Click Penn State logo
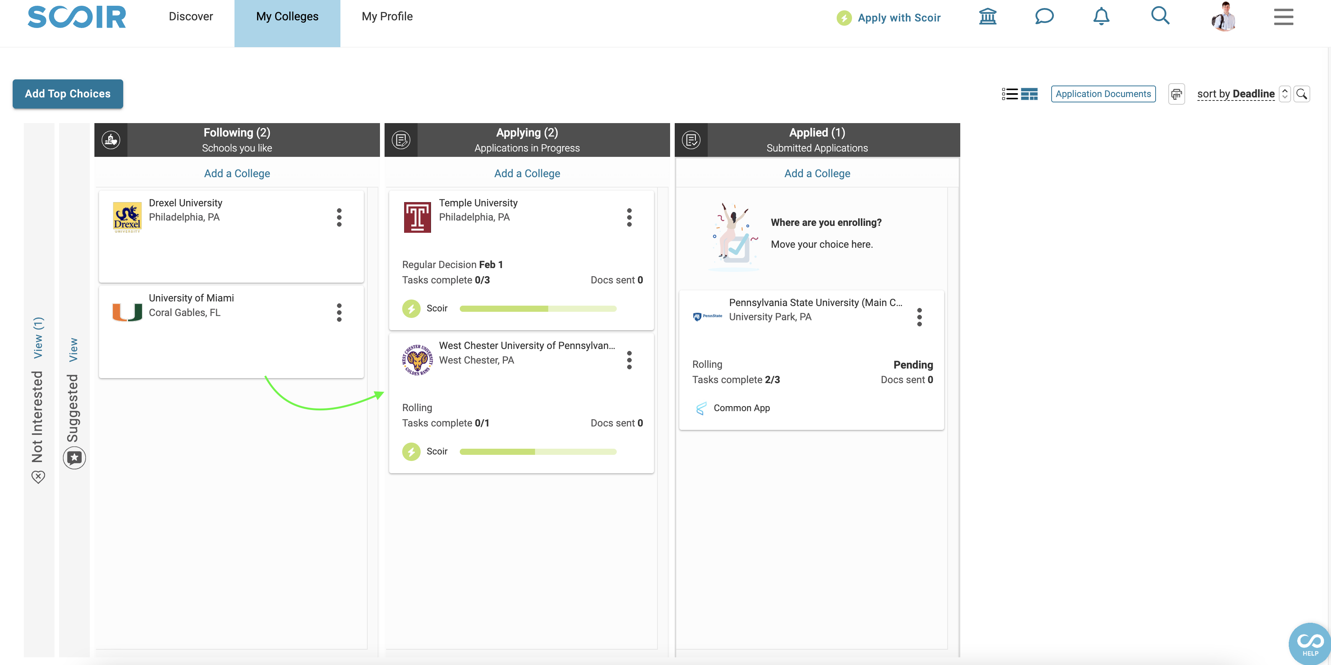Screen dimensions: 1331x665 [707, 316]
